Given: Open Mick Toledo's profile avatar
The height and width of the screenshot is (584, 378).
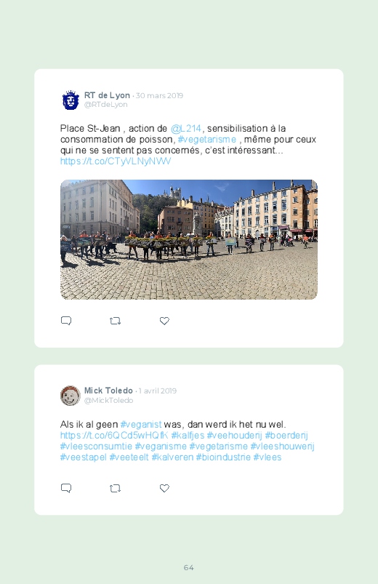Looking at the screenshot, I should click(x=71, y=396).
